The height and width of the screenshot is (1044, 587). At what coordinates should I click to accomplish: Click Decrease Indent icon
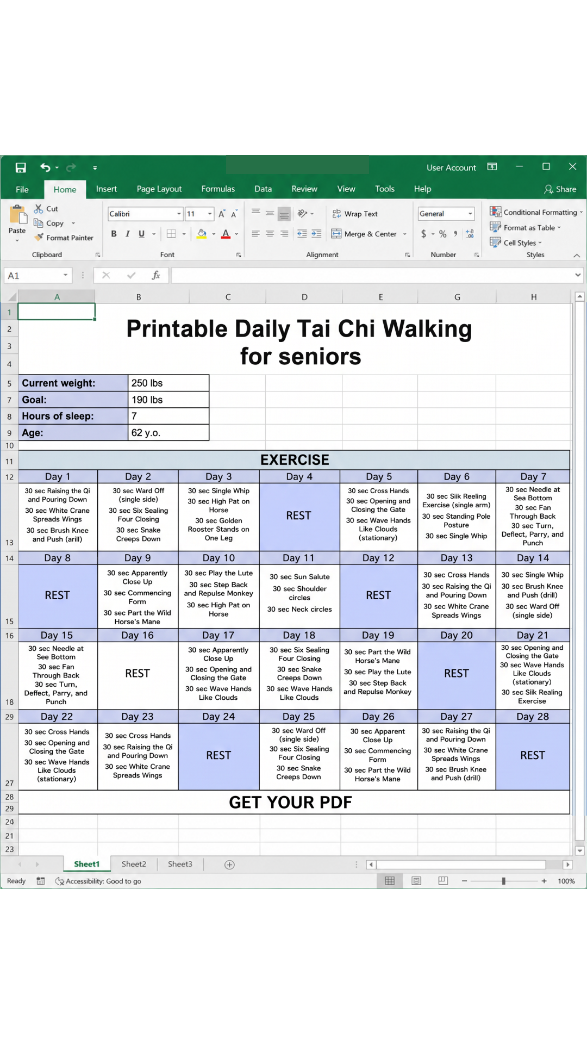[x=302, y=234]
